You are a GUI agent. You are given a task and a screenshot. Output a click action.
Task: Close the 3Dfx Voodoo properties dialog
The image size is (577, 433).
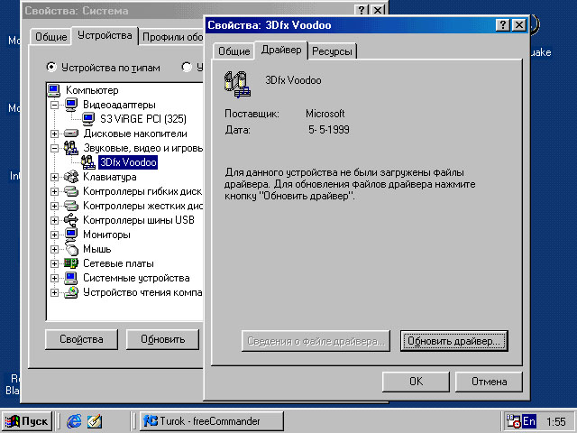point(519,25)
